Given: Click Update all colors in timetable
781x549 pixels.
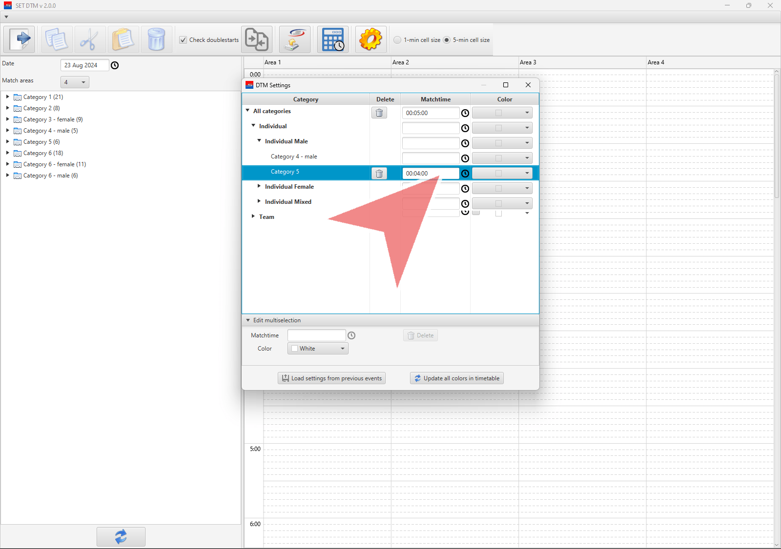Looking at the screenshot, I should (x=457, y=378).
